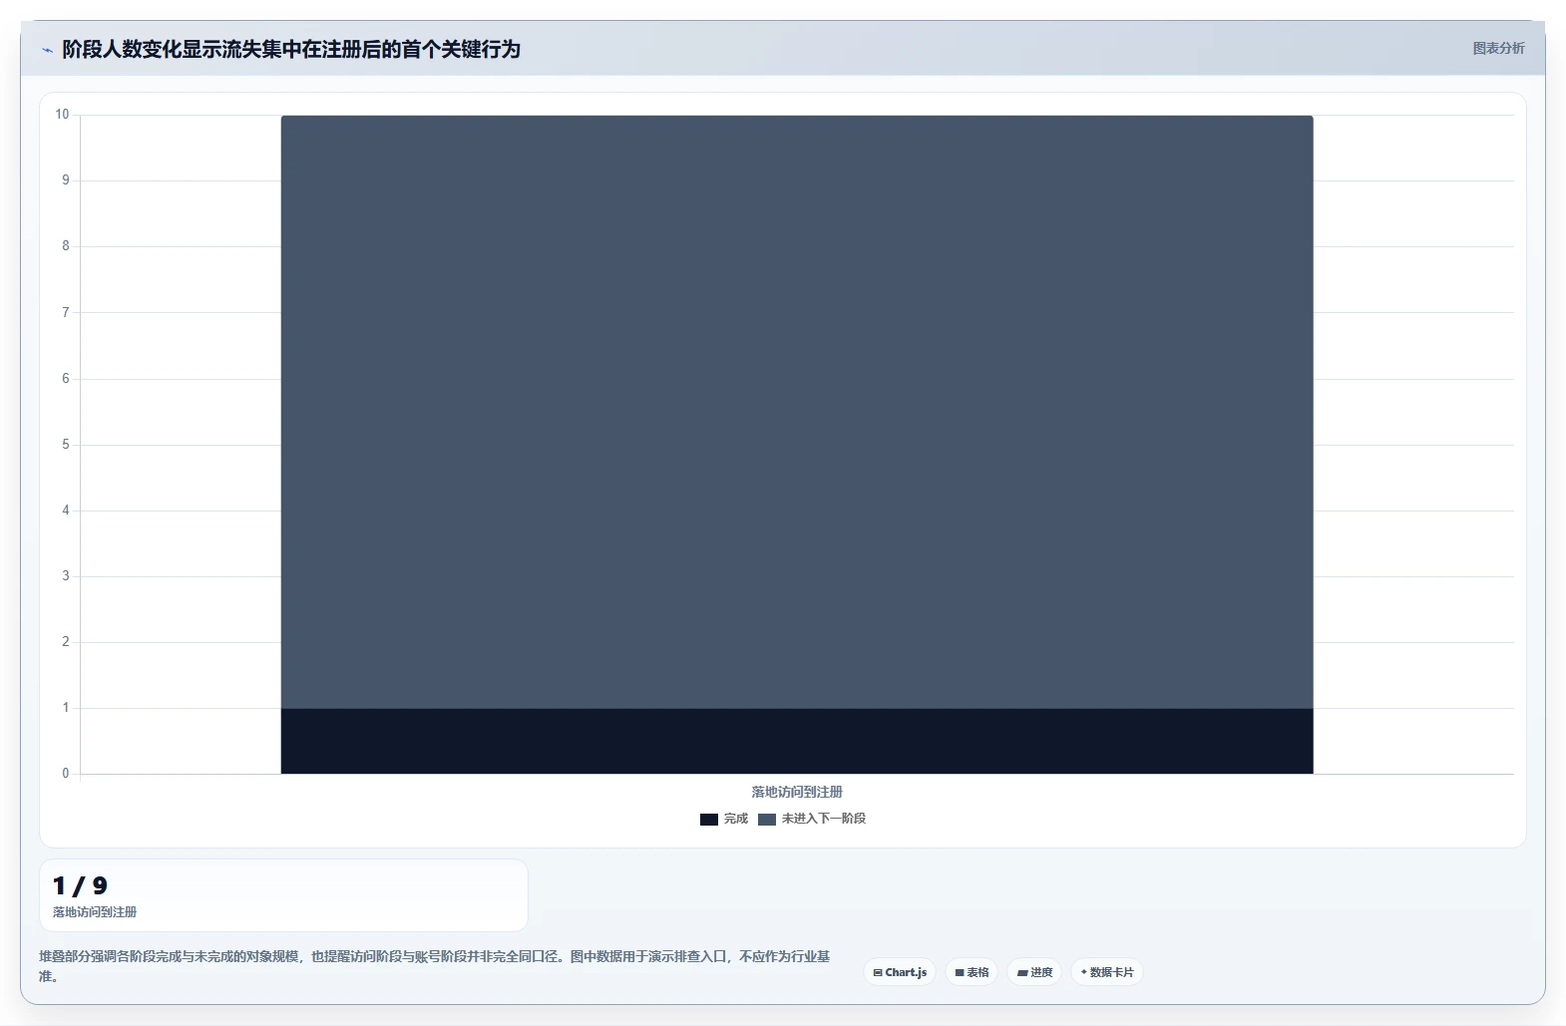Click the 1 / 9 data card value
1566x1026 pixels.
80,885
